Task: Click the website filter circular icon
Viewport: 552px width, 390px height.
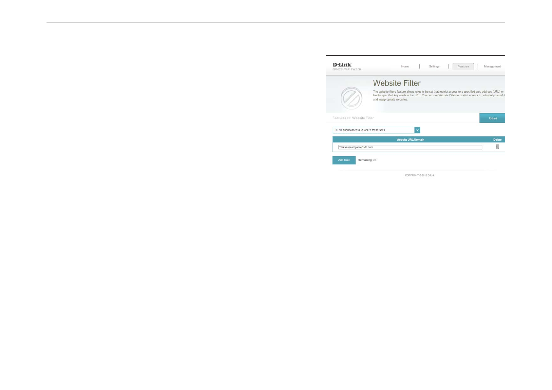Action: click(x=351, y=98)
